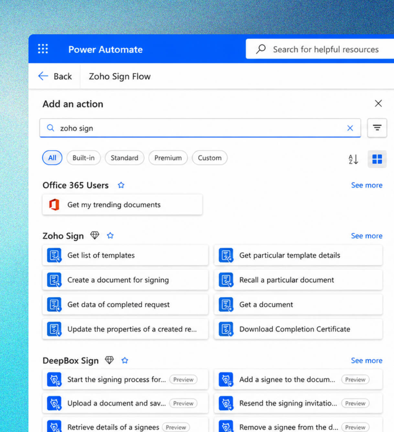
Task: Click the Back arrow icon
Action: [43, 76]
